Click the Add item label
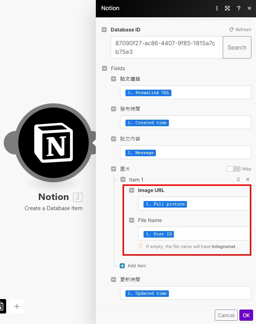The image size is (256, 324). 137,266
